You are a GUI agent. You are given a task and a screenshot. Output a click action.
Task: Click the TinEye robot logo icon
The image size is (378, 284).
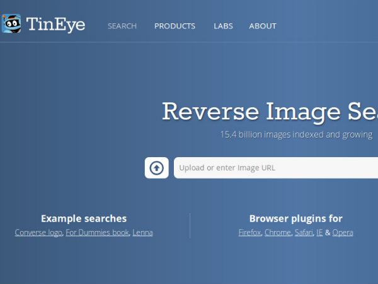pyautogui.click(x=11, y=24)
